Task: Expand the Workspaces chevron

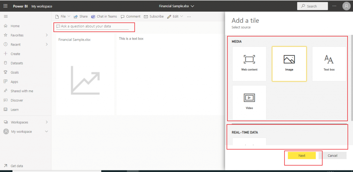Action: (47, 122)
